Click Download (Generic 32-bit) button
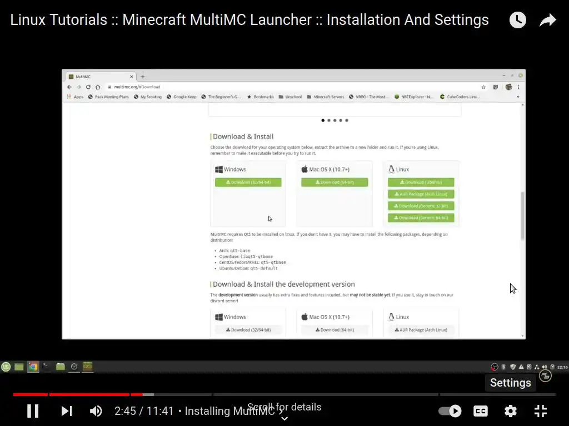This screenshot has height=426, width=569. (x=421, y=206)
